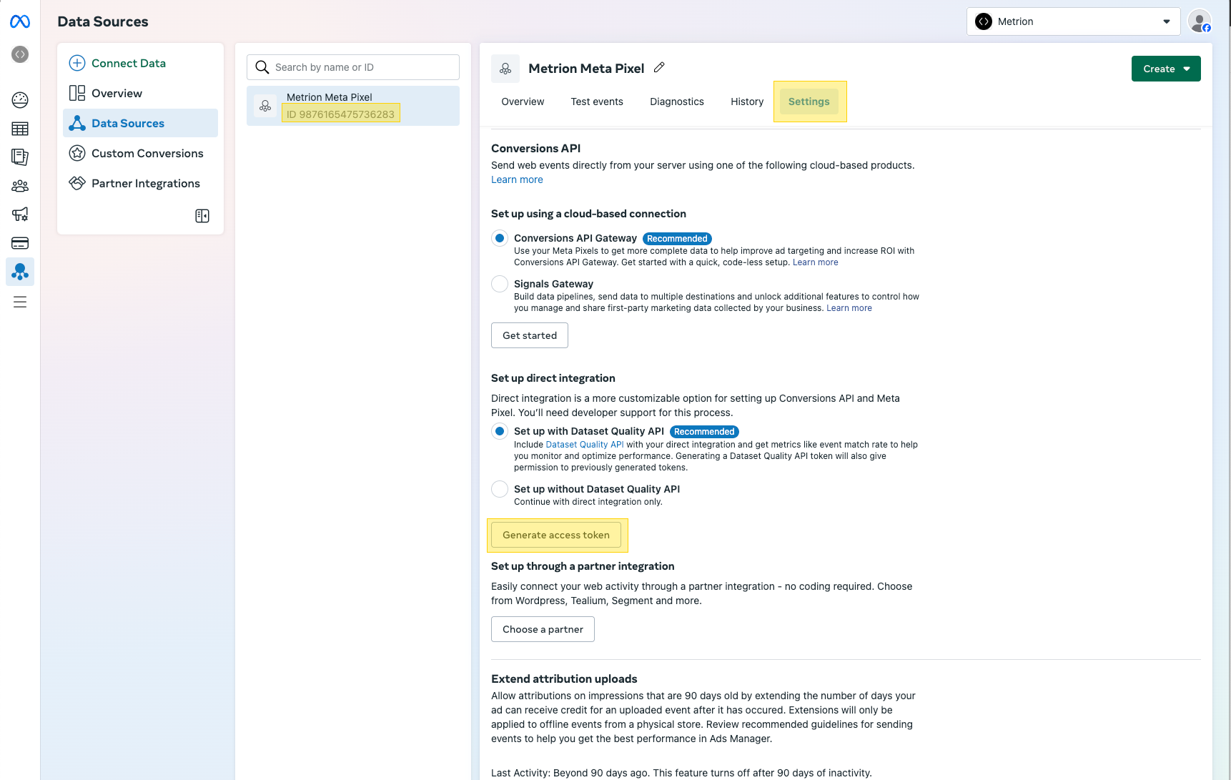Click the Data Sources node icon
The image size is (1231, 780).
pyautogui.click(x=77, y=123)
